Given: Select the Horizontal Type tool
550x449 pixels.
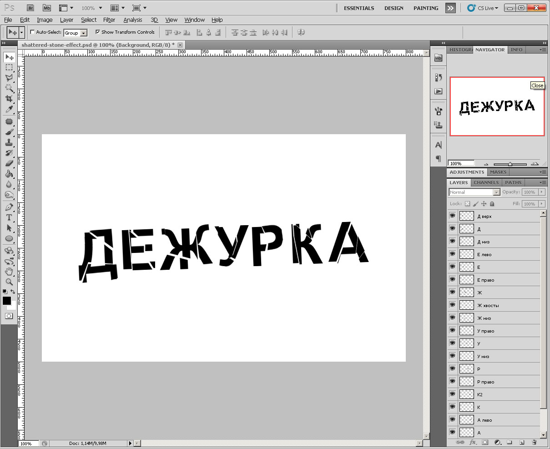Looking at the screenshot, I should (9, 217).
